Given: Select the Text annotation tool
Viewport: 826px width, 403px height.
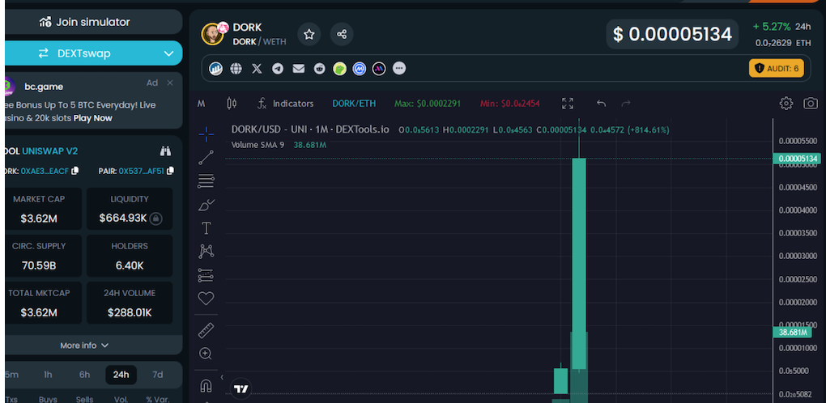Looking at the screenshot, I should click(206, 228).
